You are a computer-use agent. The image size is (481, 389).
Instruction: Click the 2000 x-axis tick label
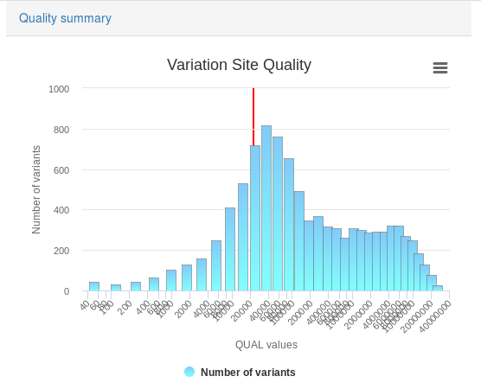click(183, 309)
